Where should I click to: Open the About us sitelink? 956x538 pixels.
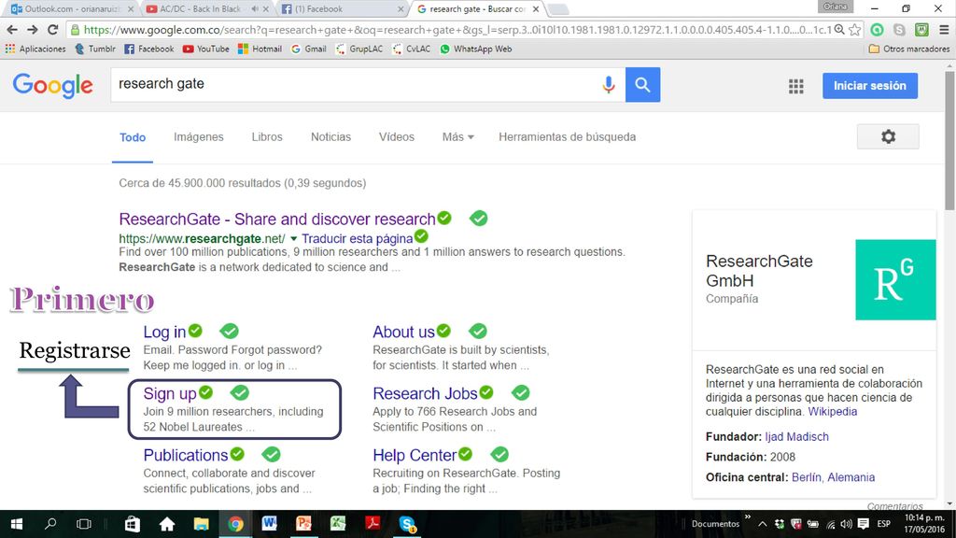[x=403, y=332]
